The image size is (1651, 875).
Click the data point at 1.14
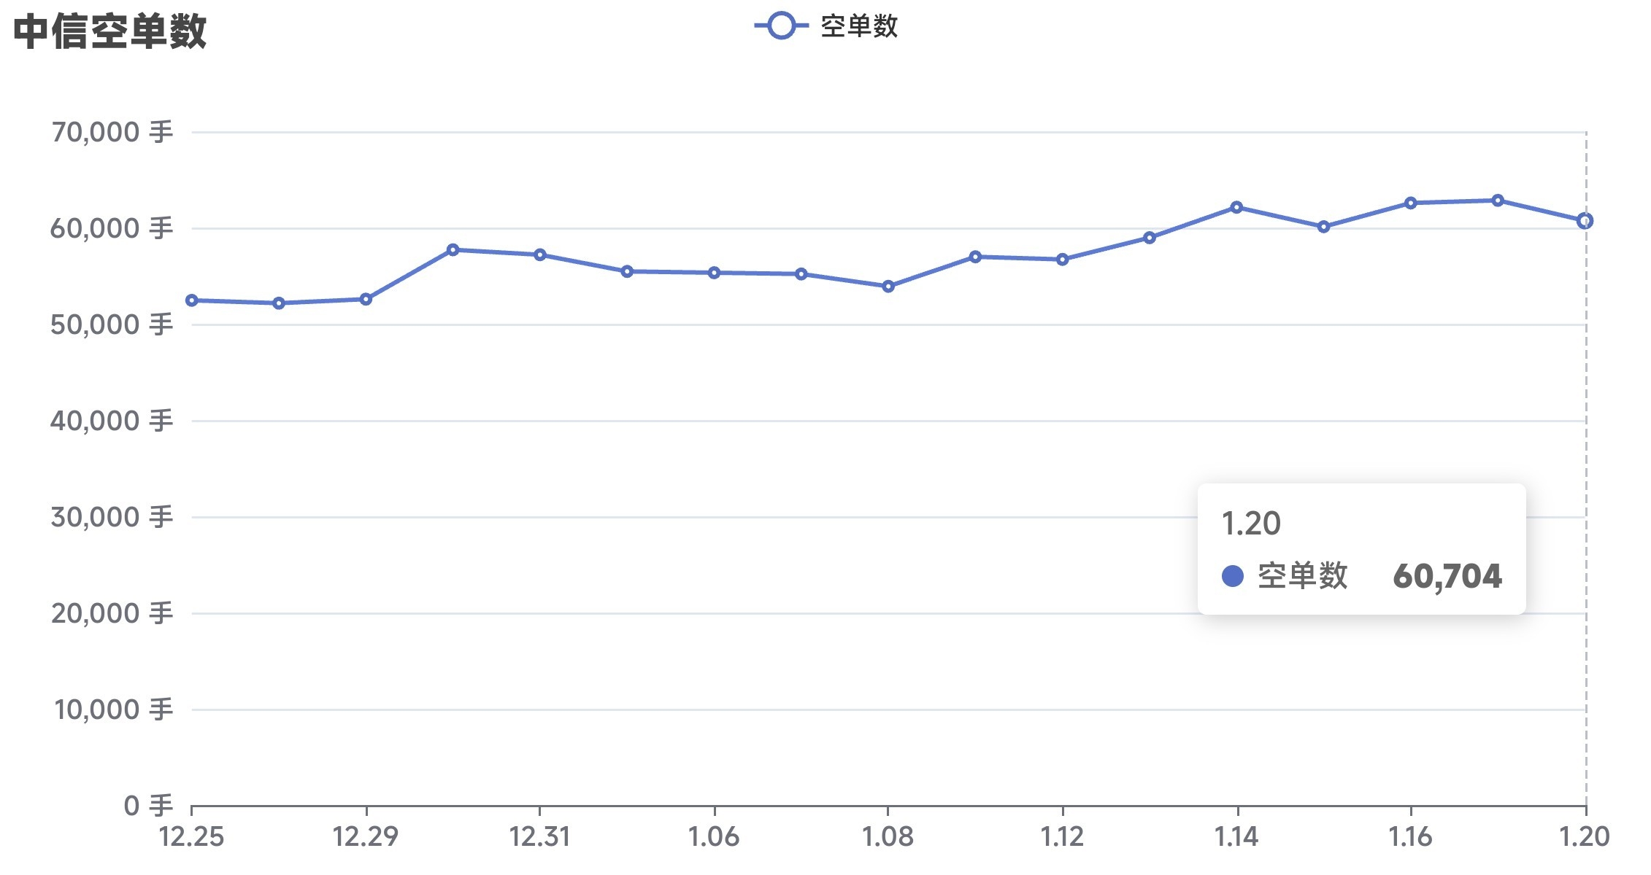1236,208
